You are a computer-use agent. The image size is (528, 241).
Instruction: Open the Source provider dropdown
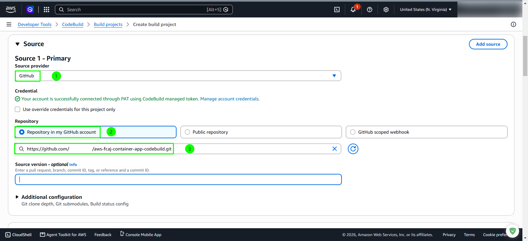(178, 76)
